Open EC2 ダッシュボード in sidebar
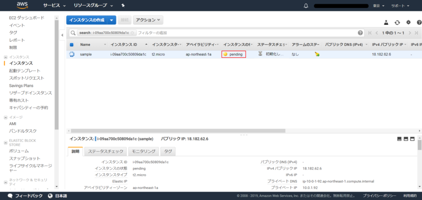This screenshot has height=200, width=422. (27, 18)
